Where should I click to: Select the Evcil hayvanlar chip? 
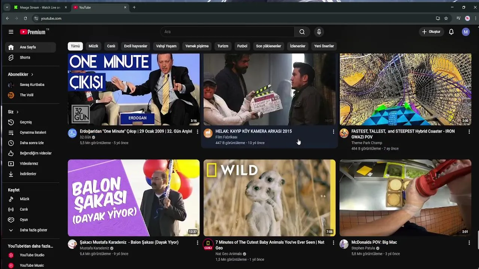coord(135,46)
